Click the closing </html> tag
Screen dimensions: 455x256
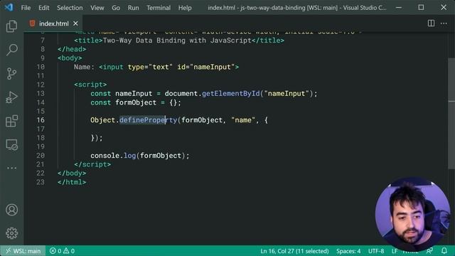coord(72,182)
